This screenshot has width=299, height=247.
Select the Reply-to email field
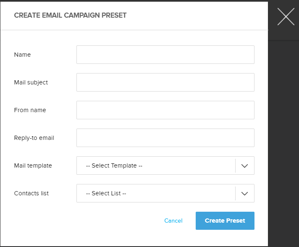(x=165, y=138)
